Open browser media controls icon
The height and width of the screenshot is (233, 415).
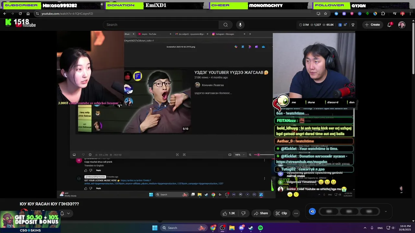click(x=395, y=14)
